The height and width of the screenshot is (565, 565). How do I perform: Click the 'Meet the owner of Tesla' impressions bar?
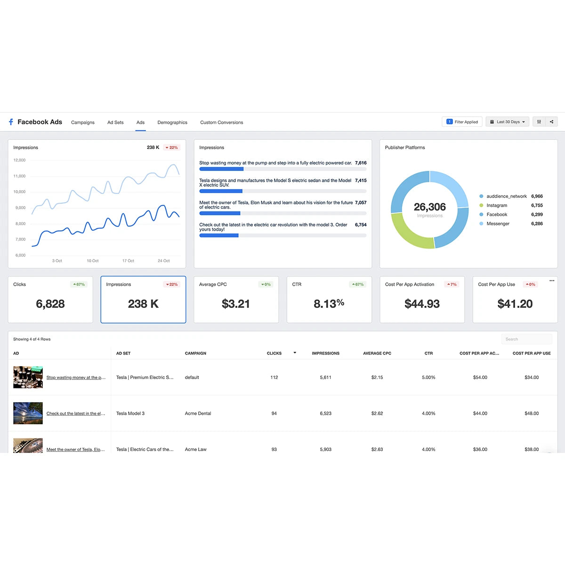tap(283, 213)
